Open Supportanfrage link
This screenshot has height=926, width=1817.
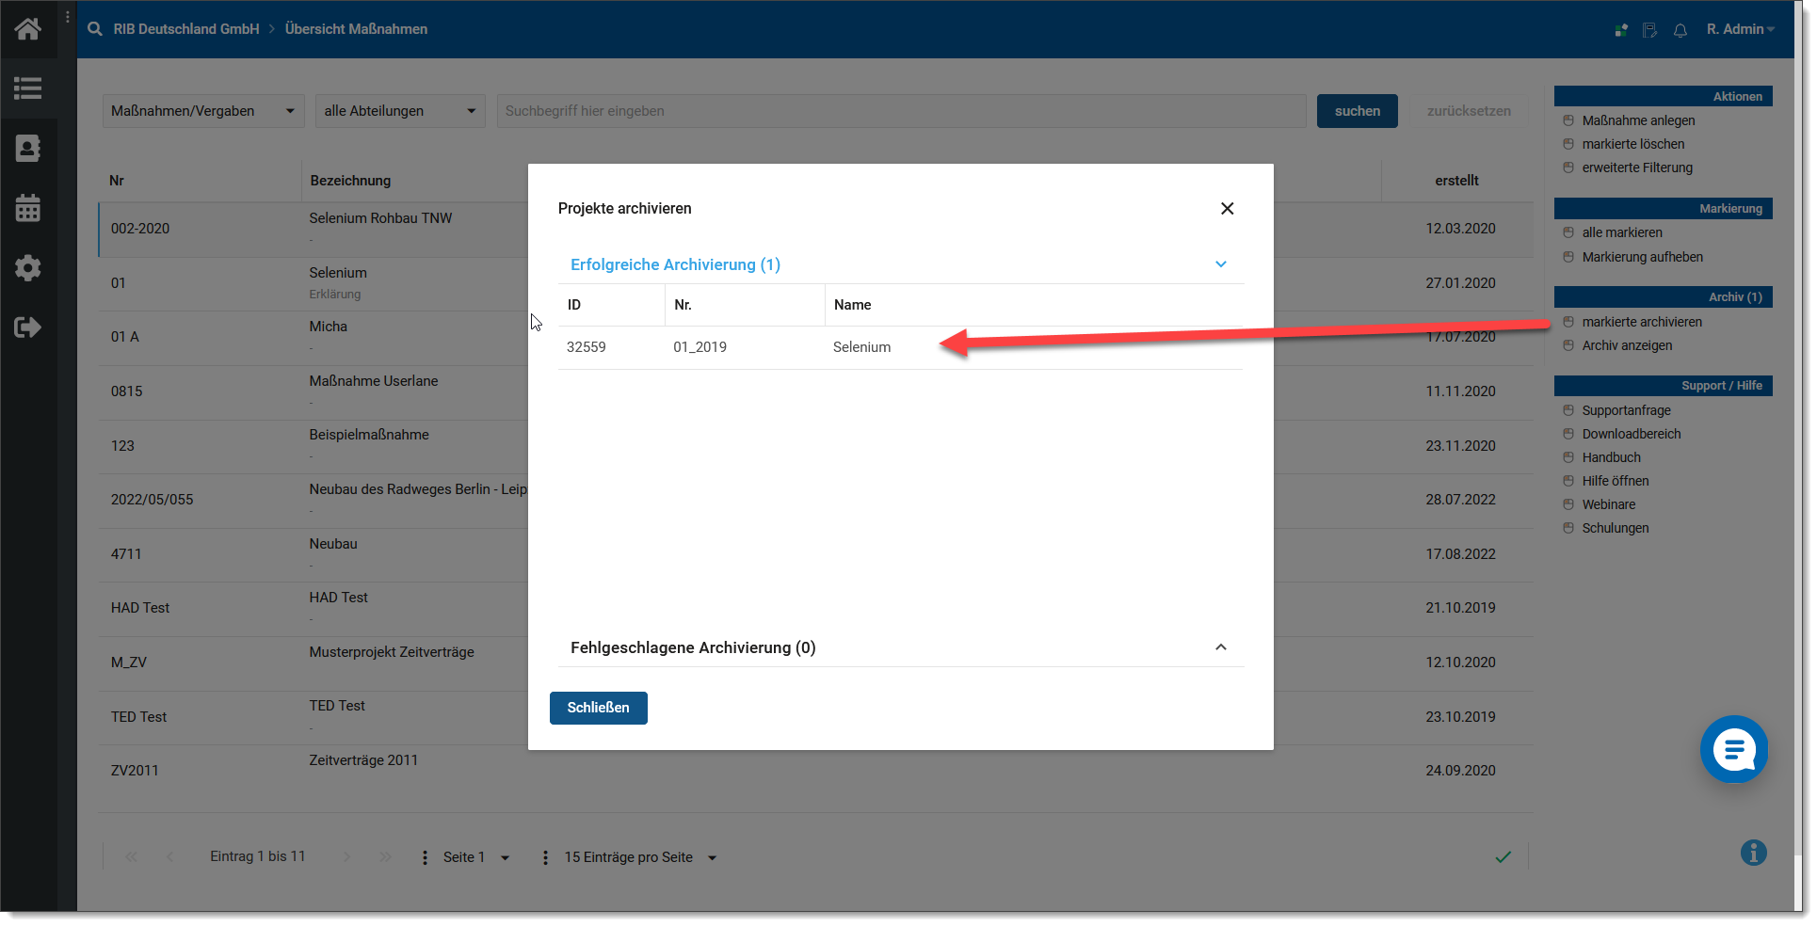pyautogui.click(x=1627, y=410)
